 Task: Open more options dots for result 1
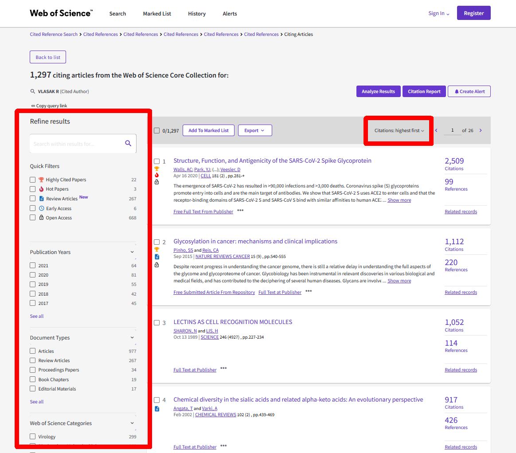click(x=240, y=211)
